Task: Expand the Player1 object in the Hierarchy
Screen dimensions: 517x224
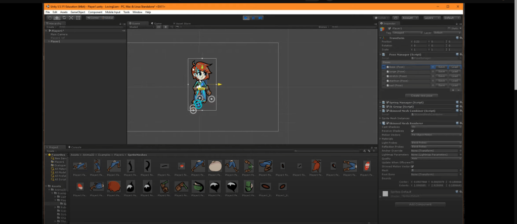Action: tap(49, 41)
